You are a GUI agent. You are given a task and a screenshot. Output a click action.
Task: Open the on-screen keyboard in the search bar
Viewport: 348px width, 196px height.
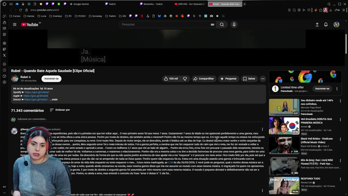[x=212, y=24]
